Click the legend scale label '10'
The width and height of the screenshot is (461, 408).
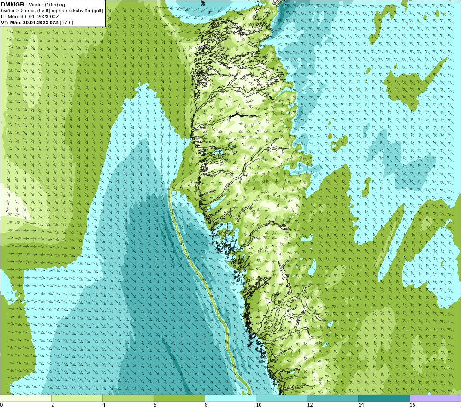coord(259,405)
